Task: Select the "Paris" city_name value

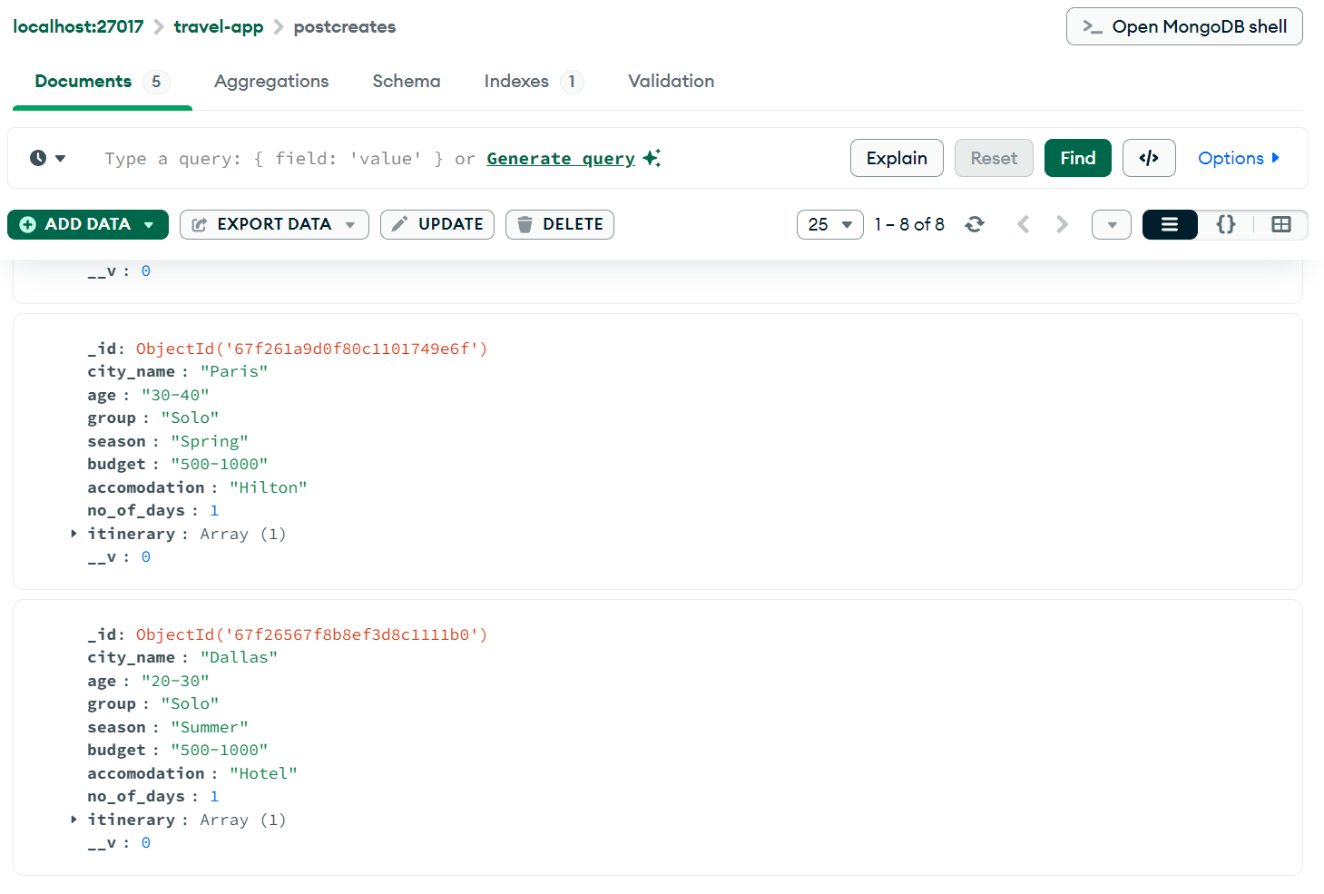Action: coord(234,371)
